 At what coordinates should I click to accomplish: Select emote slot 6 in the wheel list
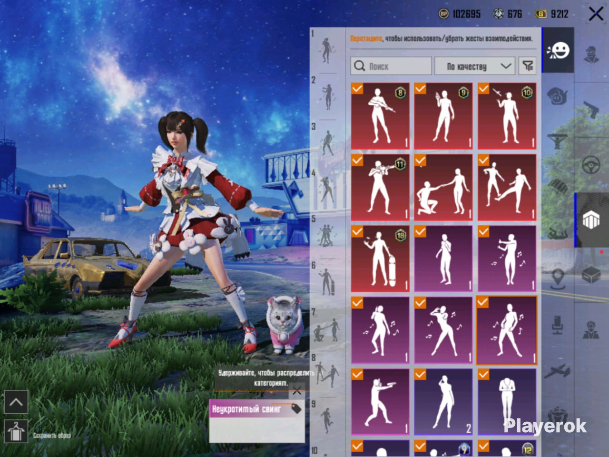coord(327,282)
